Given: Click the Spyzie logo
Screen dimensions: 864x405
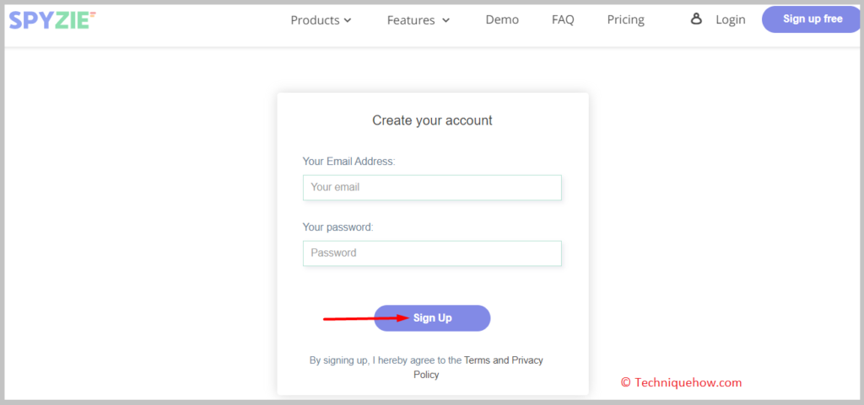Looking at the screenshot, I should pyautogui.click(x=52, y=20).
